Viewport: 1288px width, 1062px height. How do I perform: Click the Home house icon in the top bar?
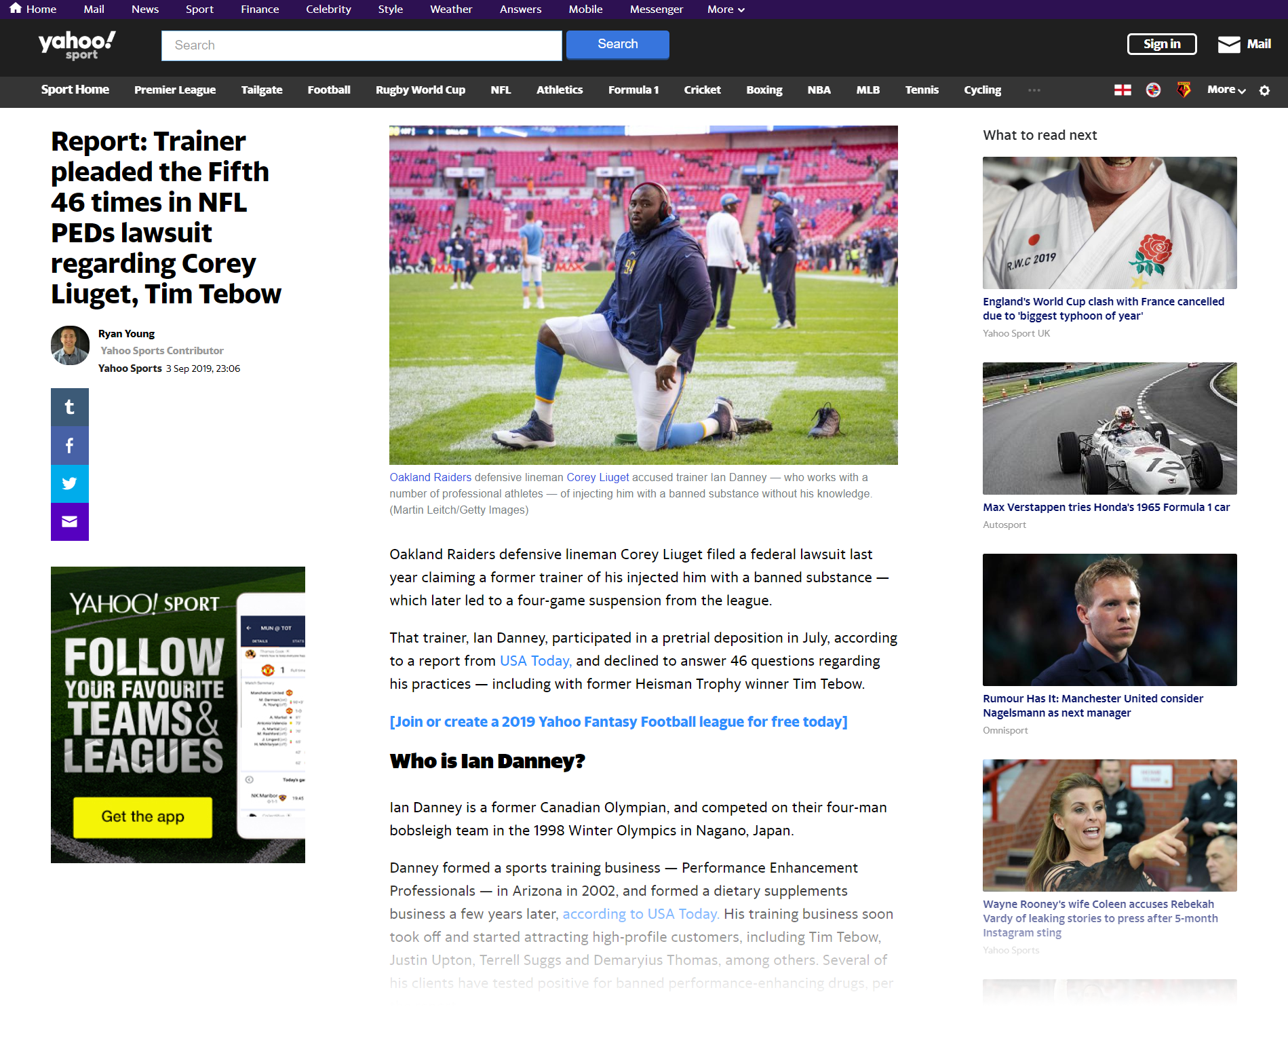coord(15,9)
